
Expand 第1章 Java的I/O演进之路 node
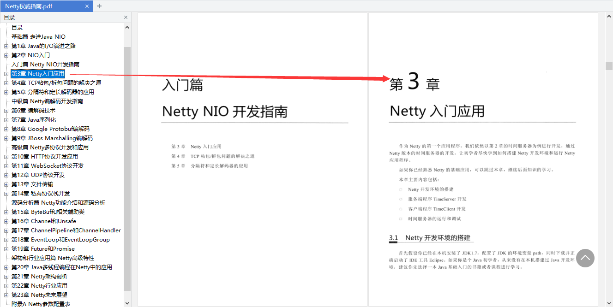[6, 46]
